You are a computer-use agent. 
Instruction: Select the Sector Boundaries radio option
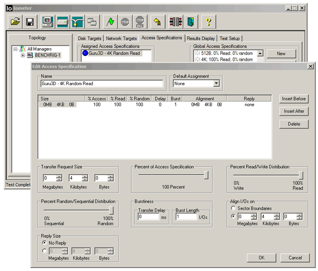coord(234,208)
